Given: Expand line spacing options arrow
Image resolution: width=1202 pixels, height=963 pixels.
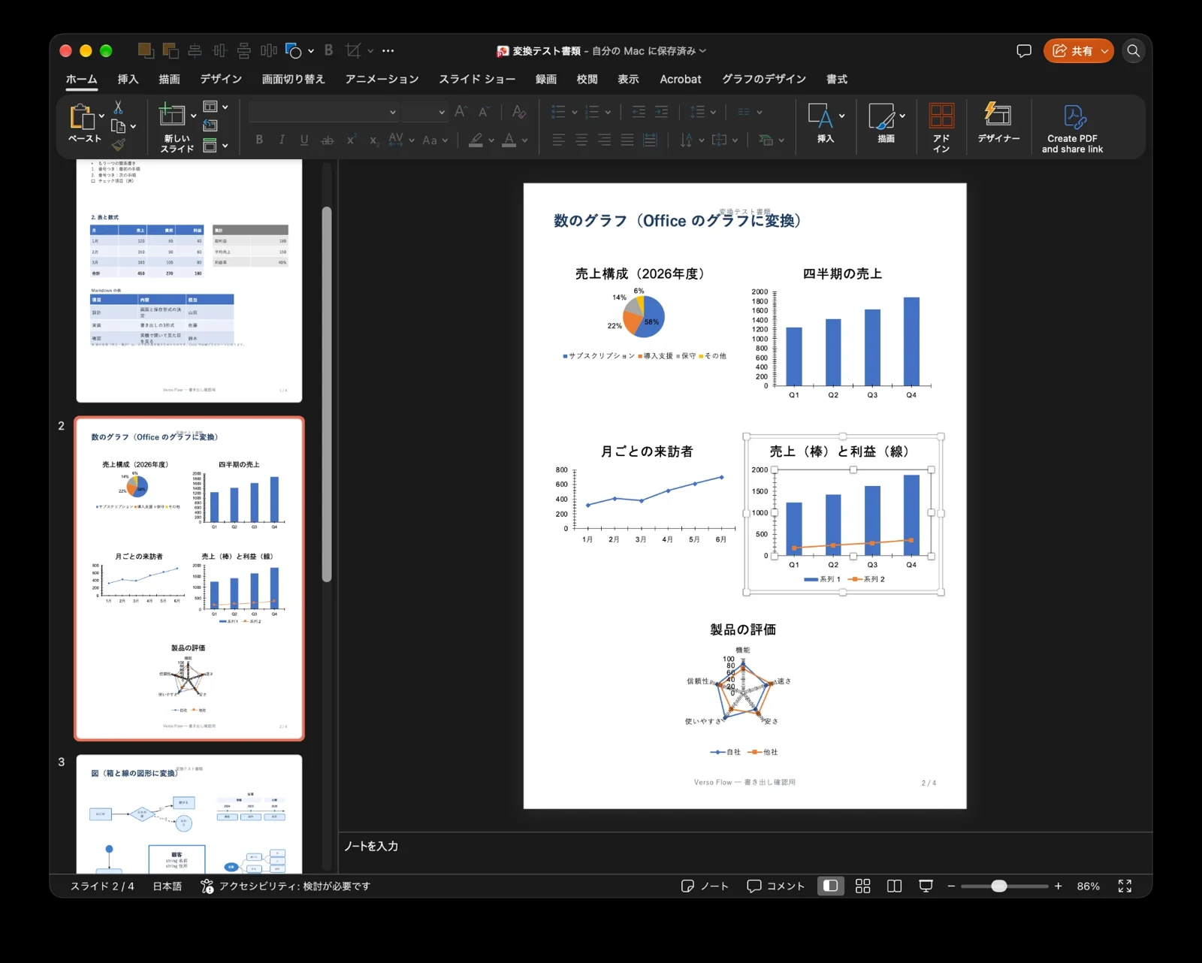Looking at the screenshot, I should [x=713, y=112].
